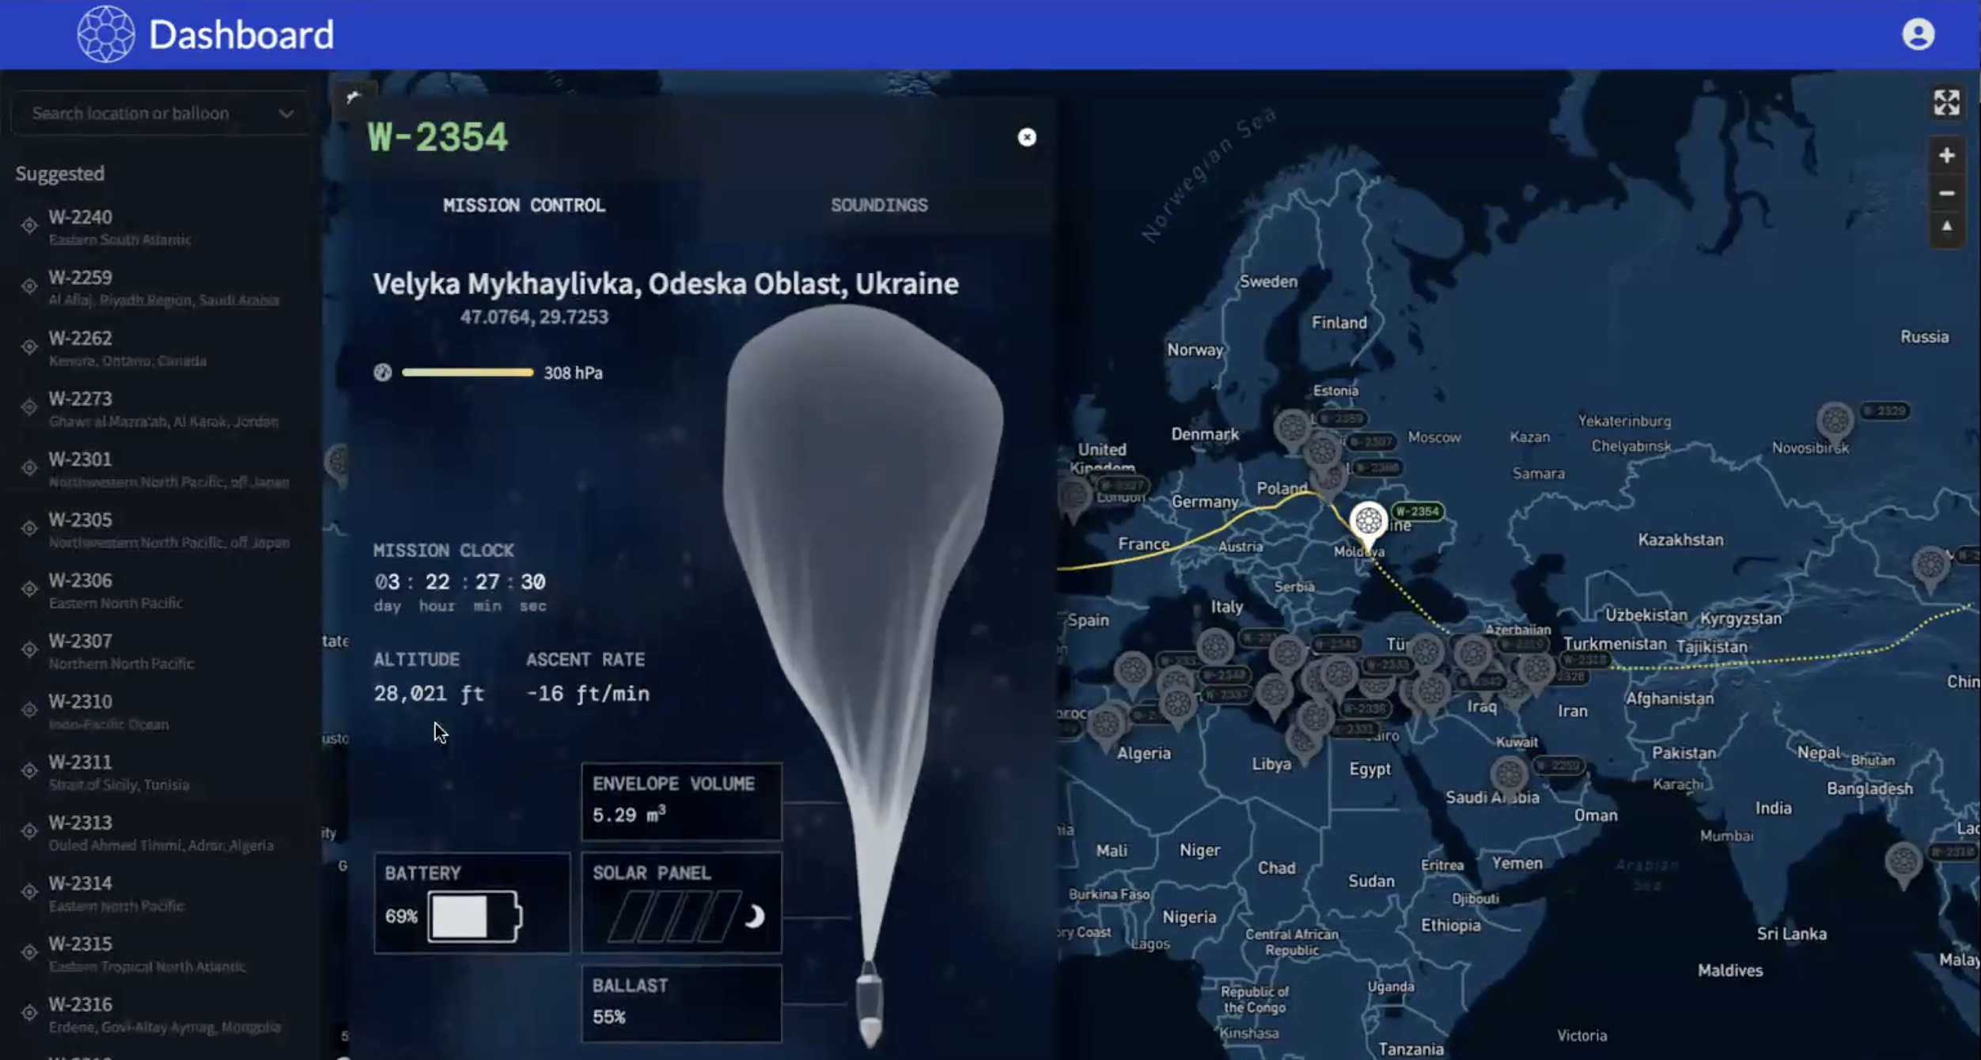Select W-2273 Jordan balloon entry
Image resolution: width=1981 pixels, height=1060 pixels.
pos(81,399)
